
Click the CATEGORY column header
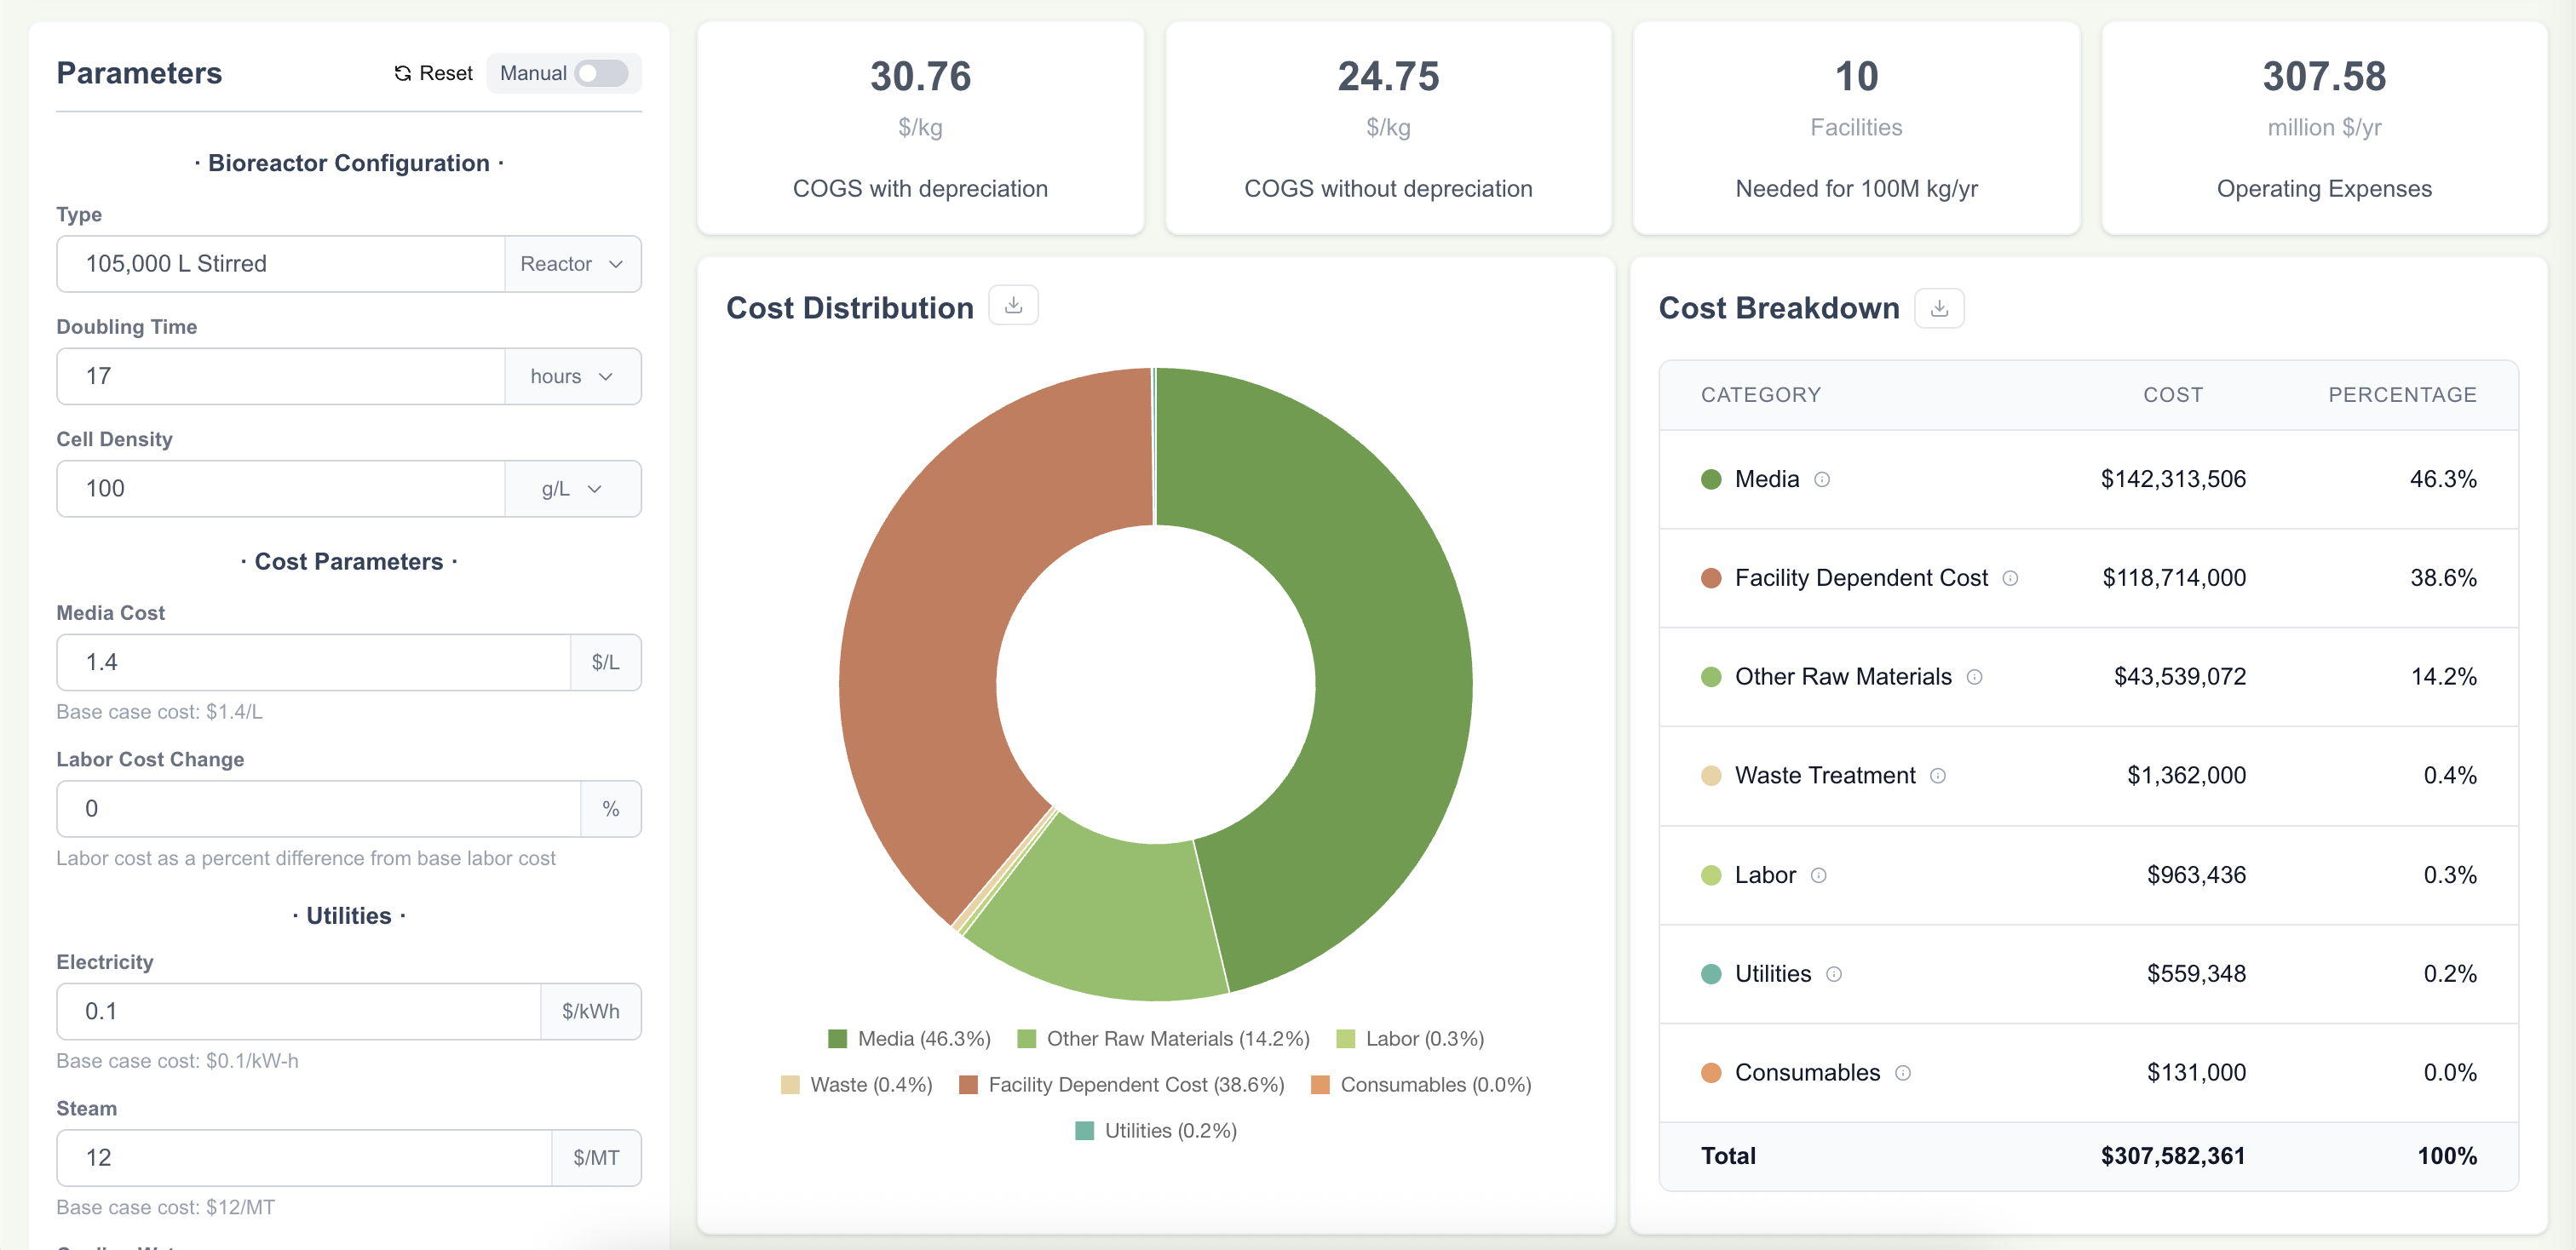pyautogui.click(x=1760, y=395)
